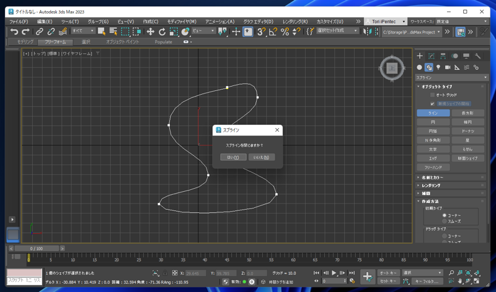Click いいえ(N) in the スプライン dialog
The height and width of the screenshot is (292, 496).
coord(261,157)
